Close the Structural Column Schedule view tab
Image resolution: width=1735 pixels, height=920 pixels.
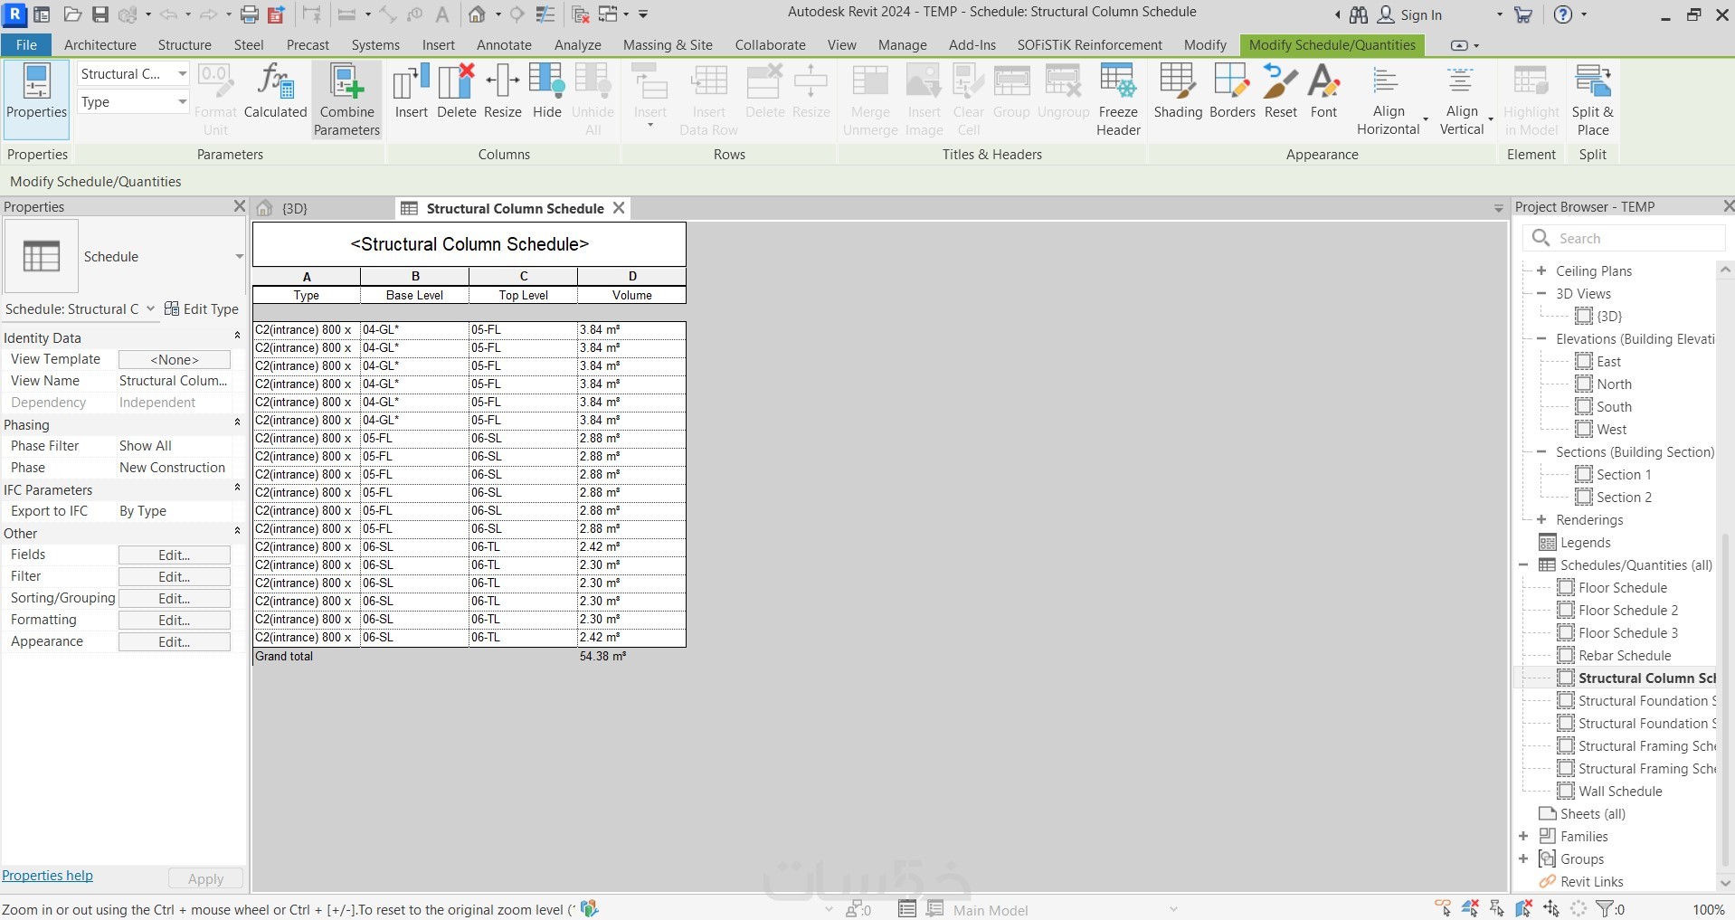click(x=619, y=208)
